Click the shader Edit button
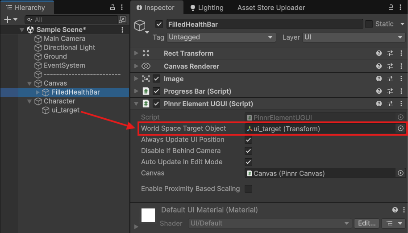Viewport: 408px width, 233px height. coord(367,223)
